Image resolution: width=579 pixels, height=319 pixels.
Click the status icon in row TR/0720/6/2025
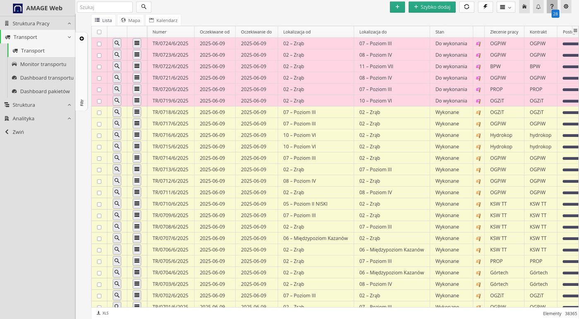[479, 89]
